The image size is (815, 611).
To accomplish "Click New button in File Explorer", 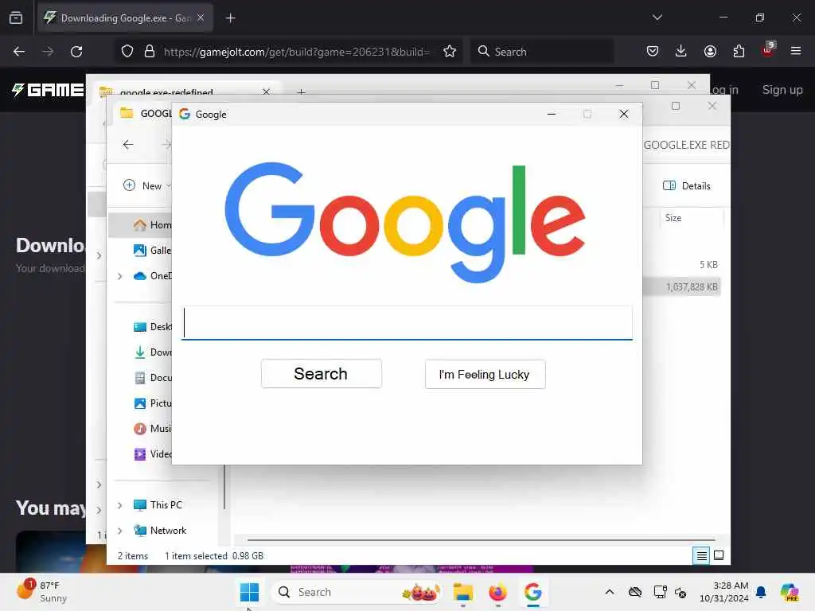I will point(146,185).
